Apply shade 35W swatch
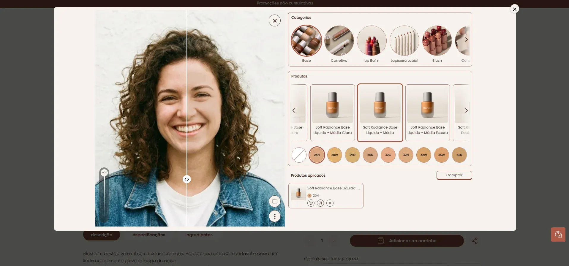Image resolution: width=569 pixels, height=266 pixels. coord(442,155)
